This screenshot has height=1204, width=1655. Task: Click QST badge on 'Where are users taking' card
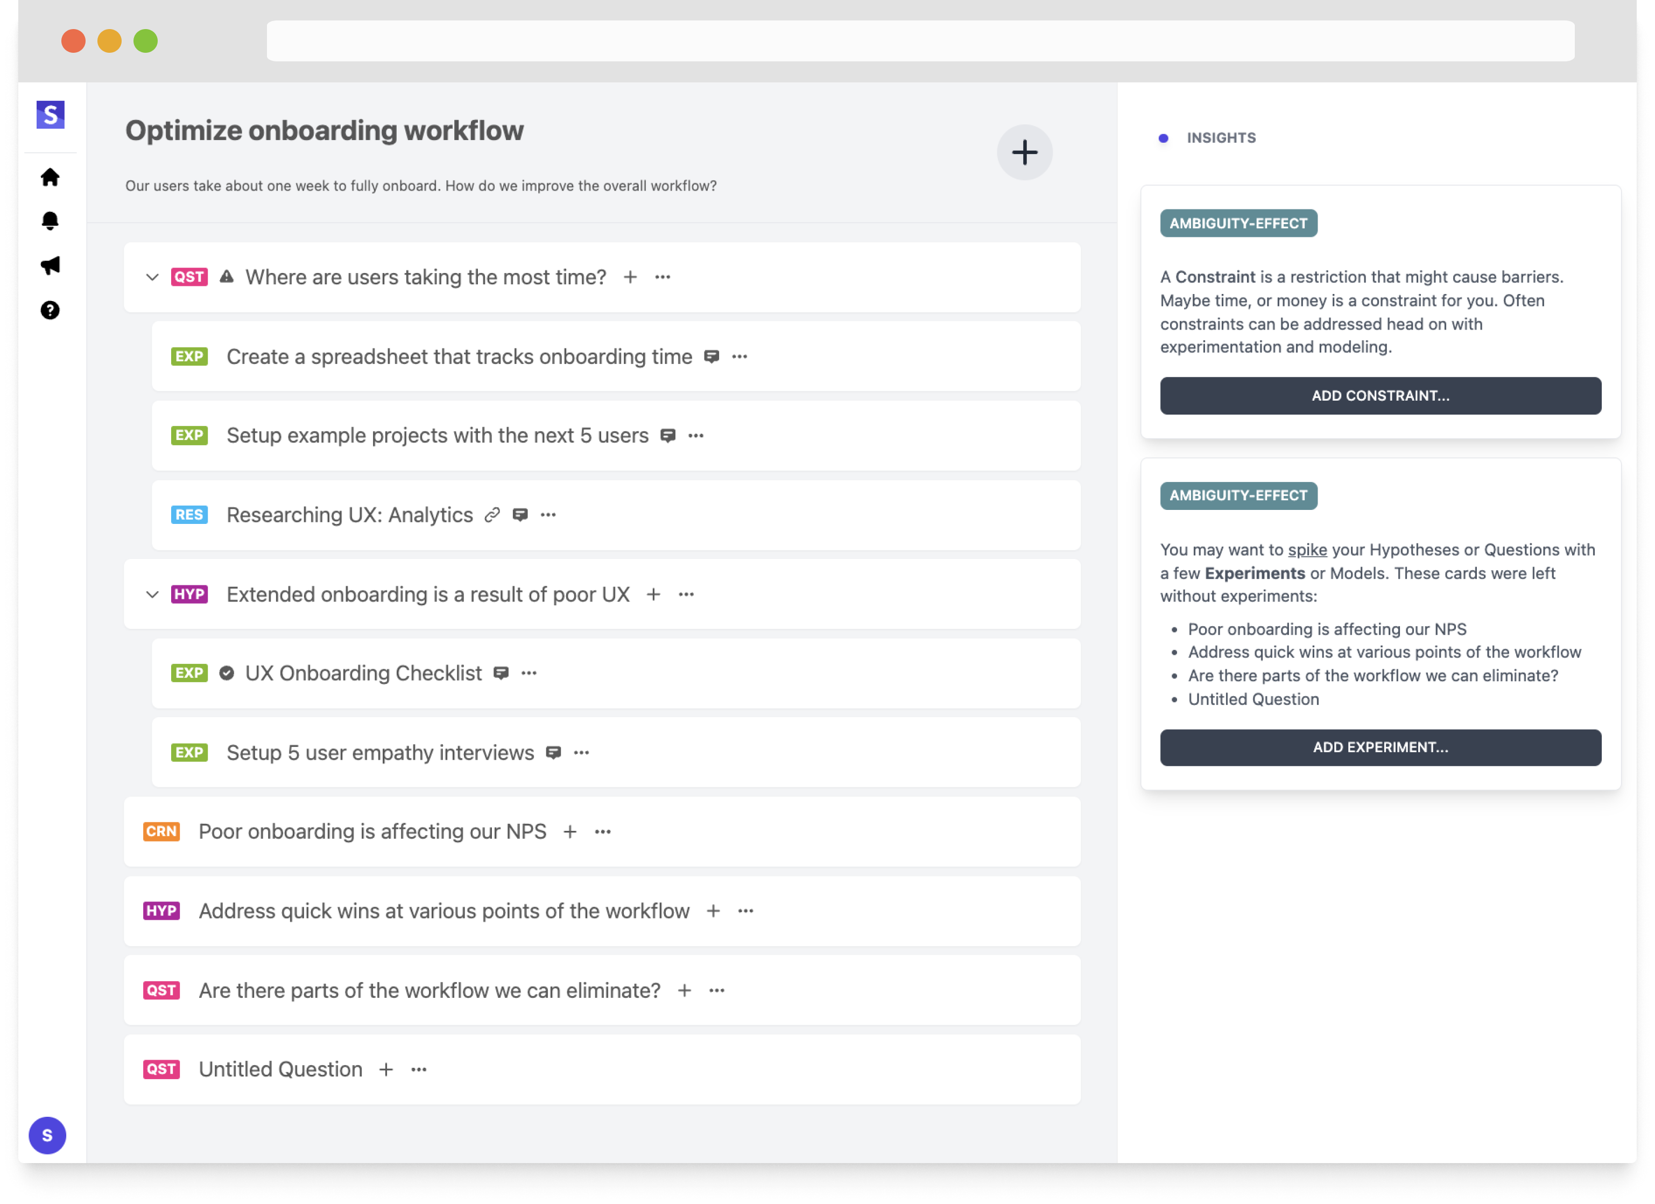[x=190, y=277]
